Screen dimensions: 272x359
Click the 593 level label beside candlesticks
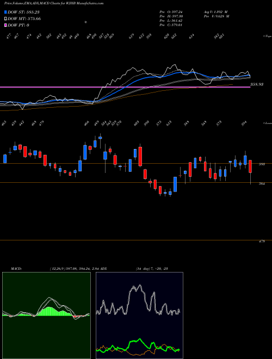[x=262, y=164]
